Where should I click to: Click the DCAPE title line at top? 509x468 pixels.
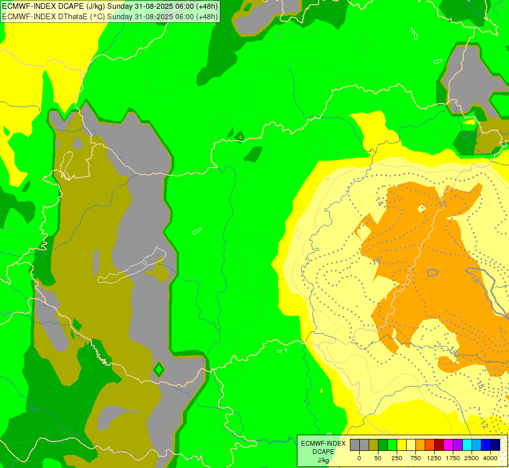click(110, 6)
